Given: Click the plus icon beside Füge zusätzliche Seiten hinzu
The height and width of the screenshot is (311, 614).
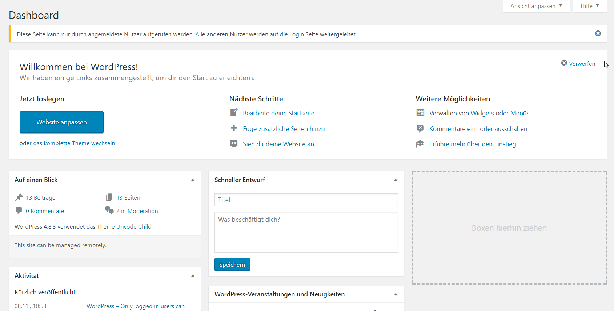Looking at the screenshot, I should (x=234, y=128).
